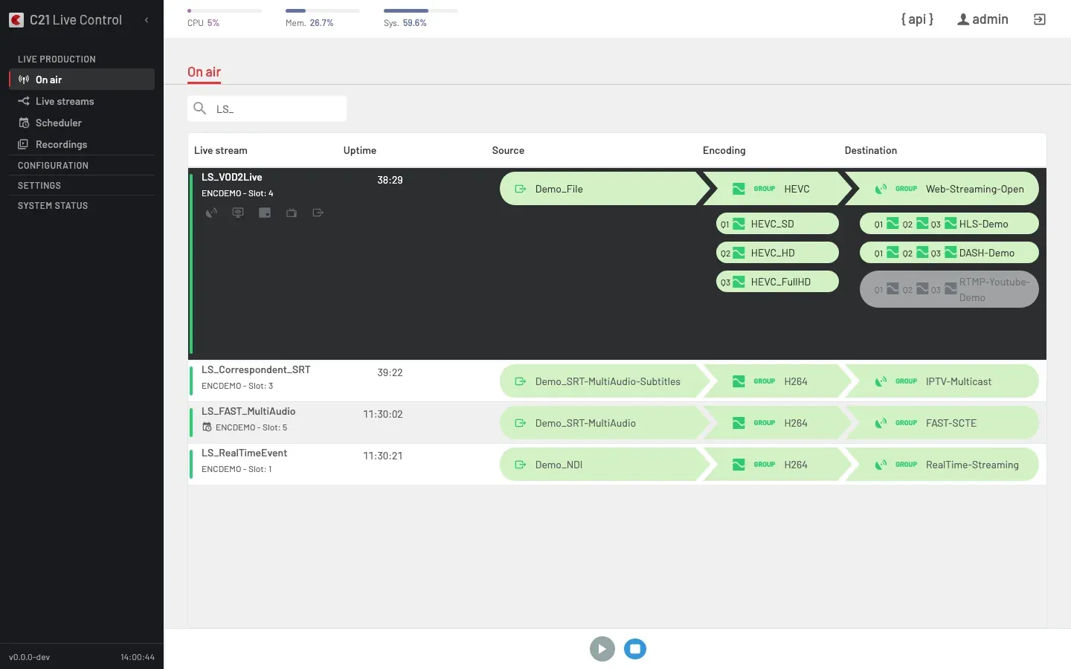
Task: Select the HEVC_FullHD encoding profile
Action: click(x=777, y=282)
